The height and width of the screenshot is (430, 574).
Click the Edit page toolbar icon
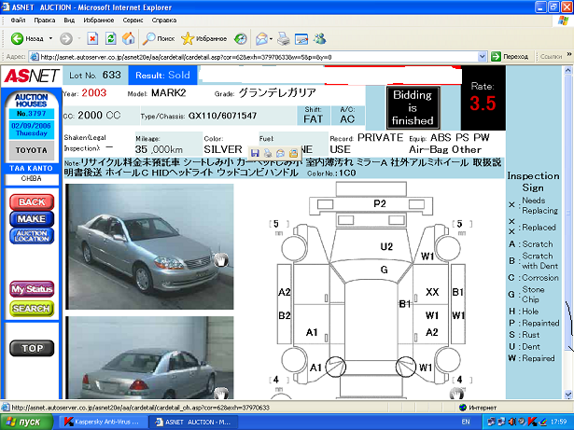coord(301,38)
